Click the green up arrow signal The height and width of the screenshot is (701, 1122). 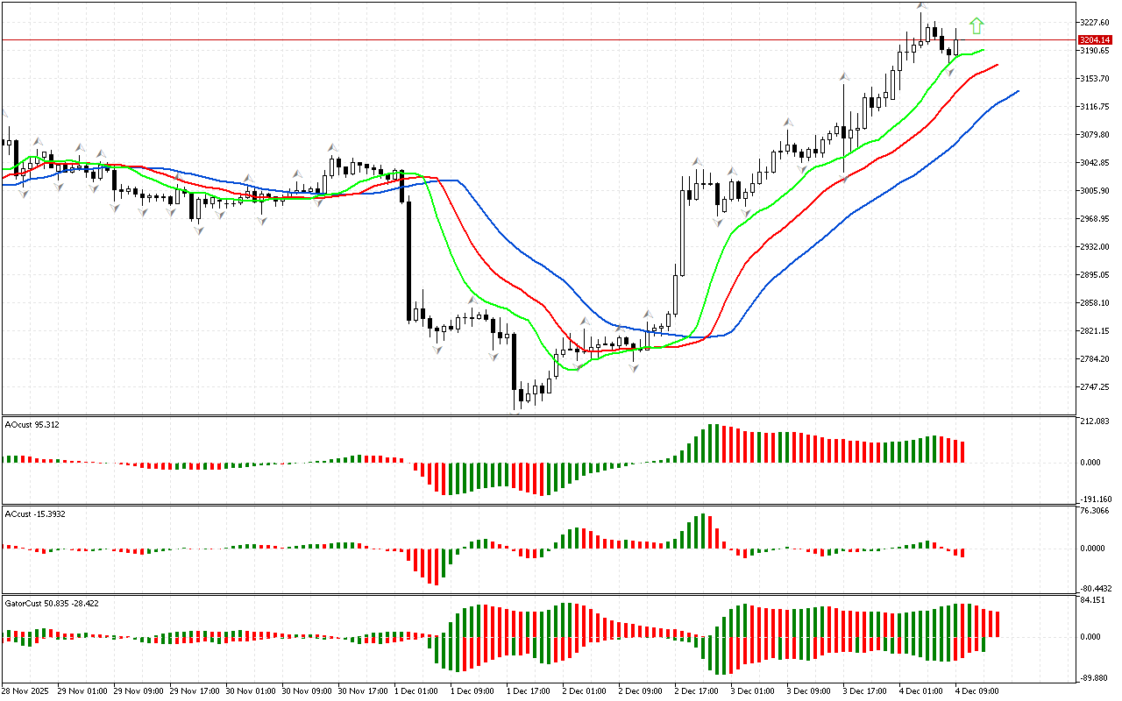(x=976, y=25)
